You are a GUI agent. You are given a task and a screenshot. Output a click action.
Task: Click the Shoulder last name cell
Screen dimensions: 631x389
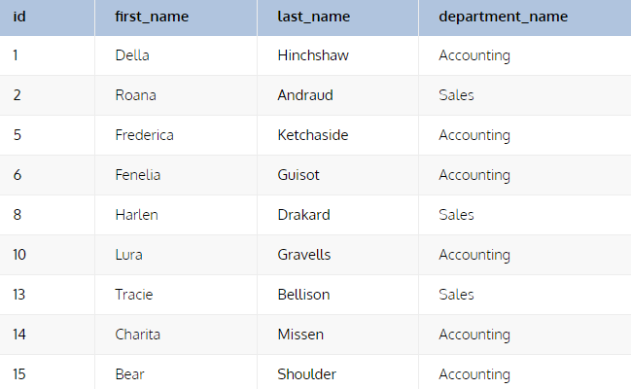pyautogui.click(x=307, y=374)
